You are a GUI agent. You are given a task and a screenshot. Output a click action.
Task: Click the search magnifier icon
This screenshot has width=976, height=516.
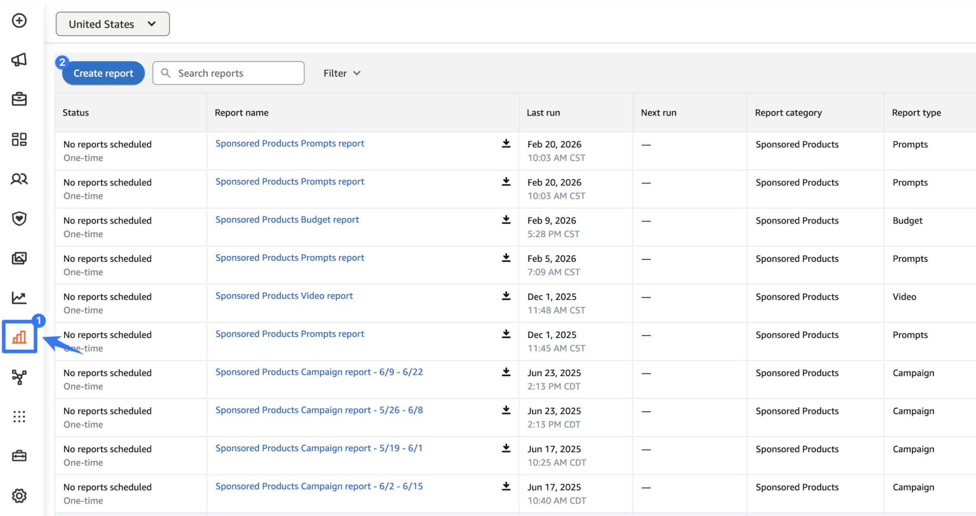165,73
